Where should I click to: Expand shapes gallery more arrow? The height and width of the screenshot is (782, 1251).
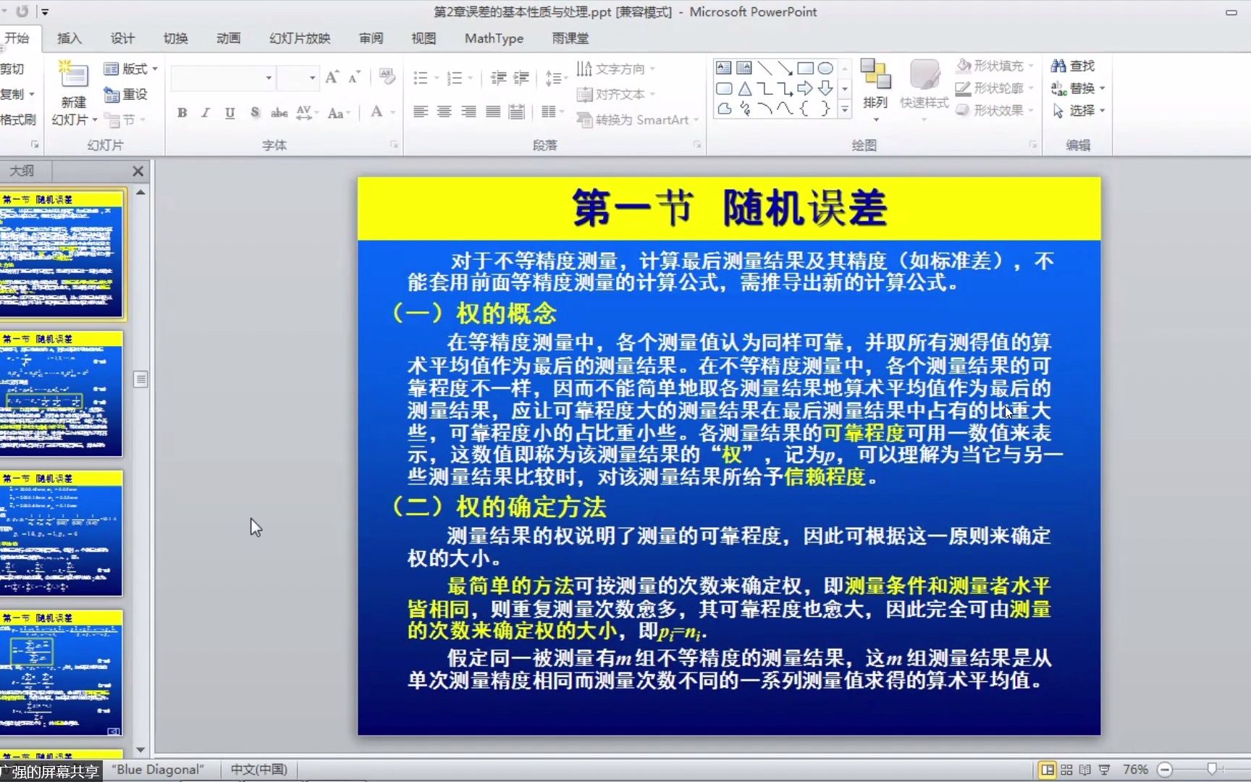844,109
